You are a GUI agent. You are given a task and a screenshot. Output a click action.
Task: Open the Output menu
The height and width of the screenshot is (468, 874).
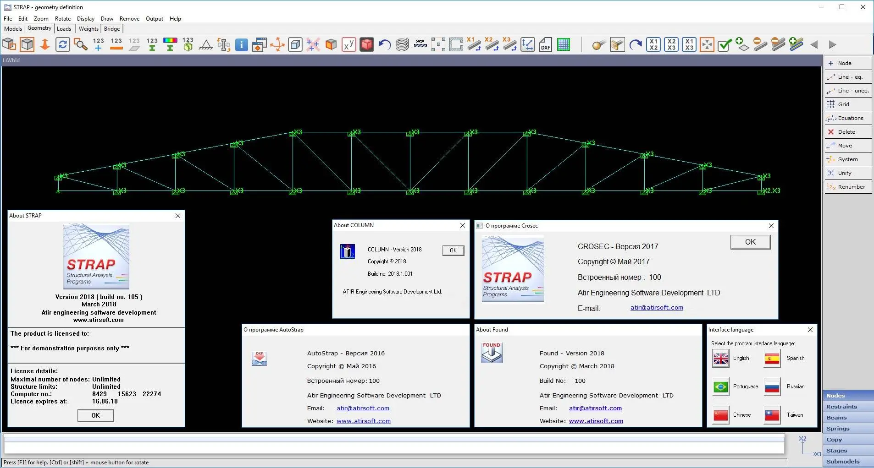click(x=155, y=19)
